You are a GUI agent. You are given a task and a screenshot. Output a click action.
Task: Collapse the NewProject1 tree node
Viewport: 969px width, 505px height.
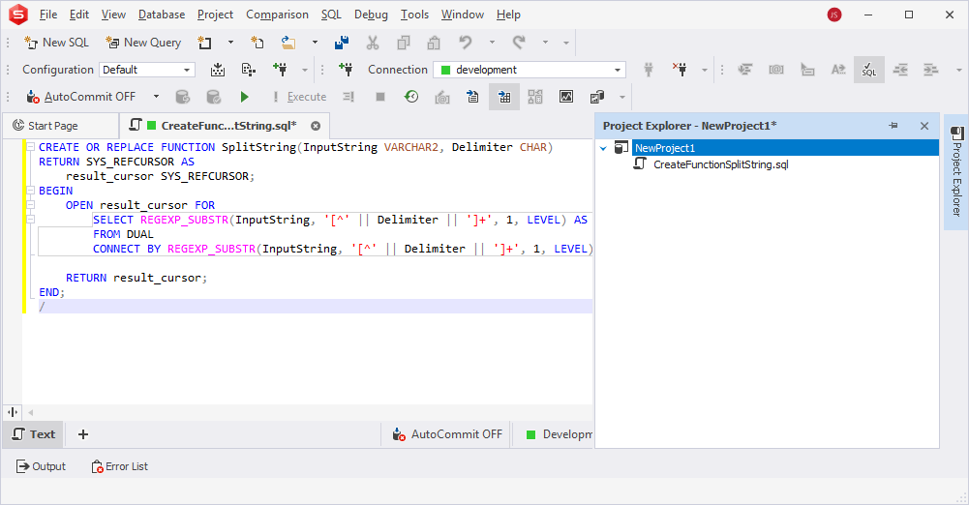click(x=604, y=148)
